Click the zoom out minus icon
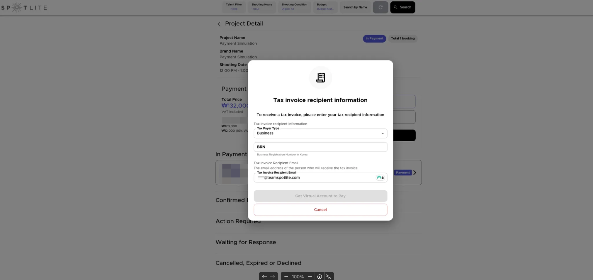593x280 pixels. pyautogui.click(x=286, y=277)
